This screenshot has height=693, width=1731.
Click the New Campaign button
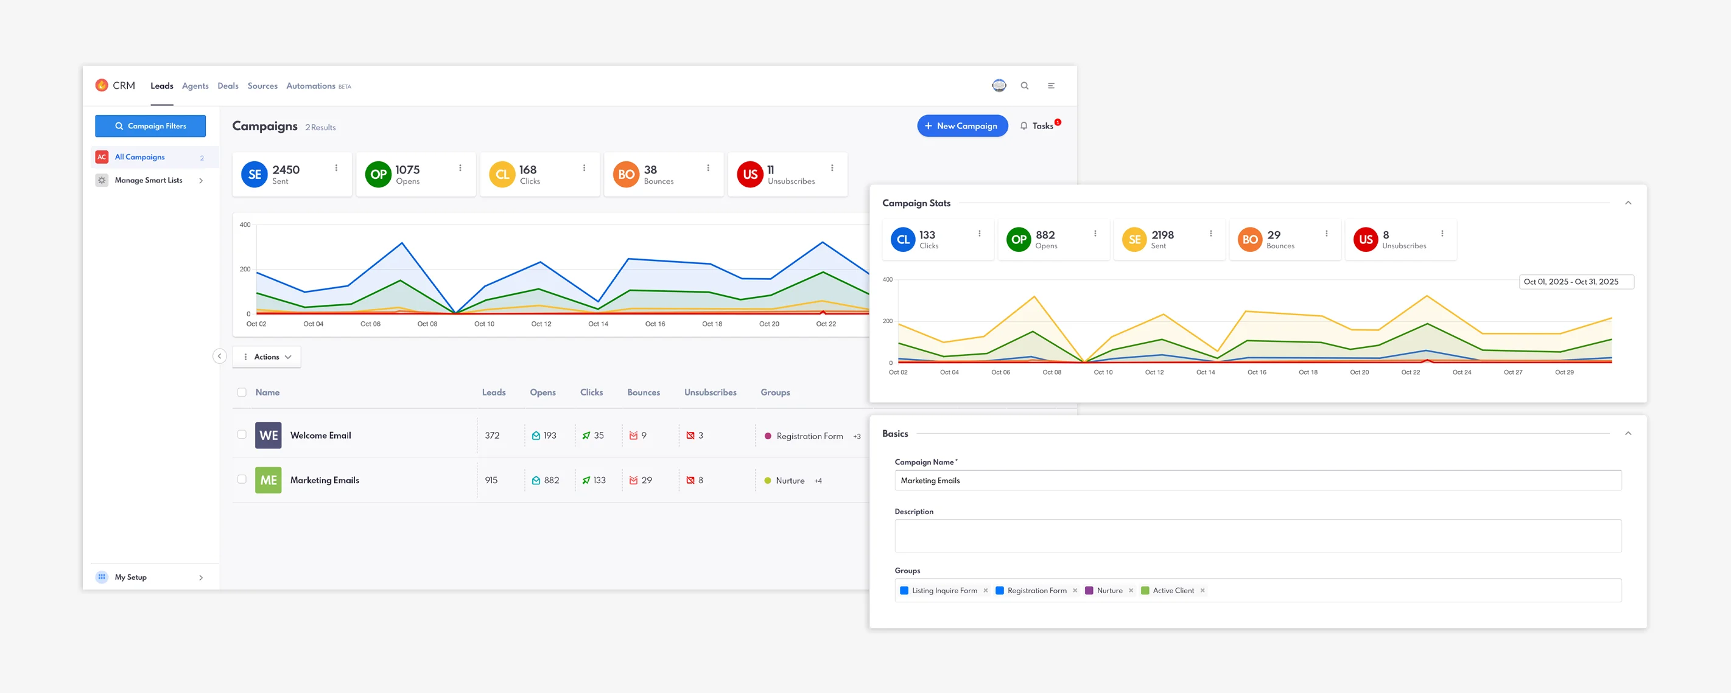tap(962, 125)
